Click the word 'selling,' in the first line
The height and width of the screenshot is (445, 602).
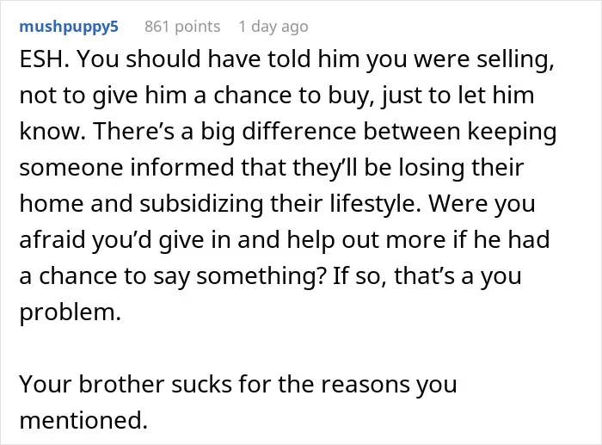click(516, 60)
